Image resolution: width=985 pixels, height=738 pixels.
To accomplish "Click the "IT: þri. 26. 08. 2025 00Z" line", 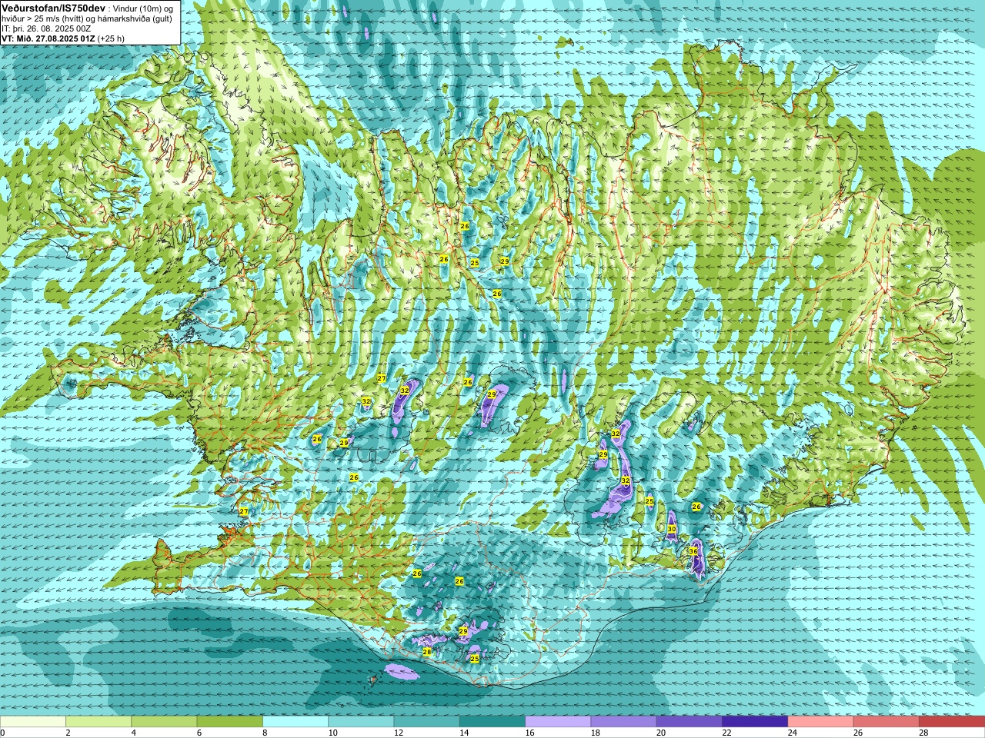I will click(x=45, y=28).
